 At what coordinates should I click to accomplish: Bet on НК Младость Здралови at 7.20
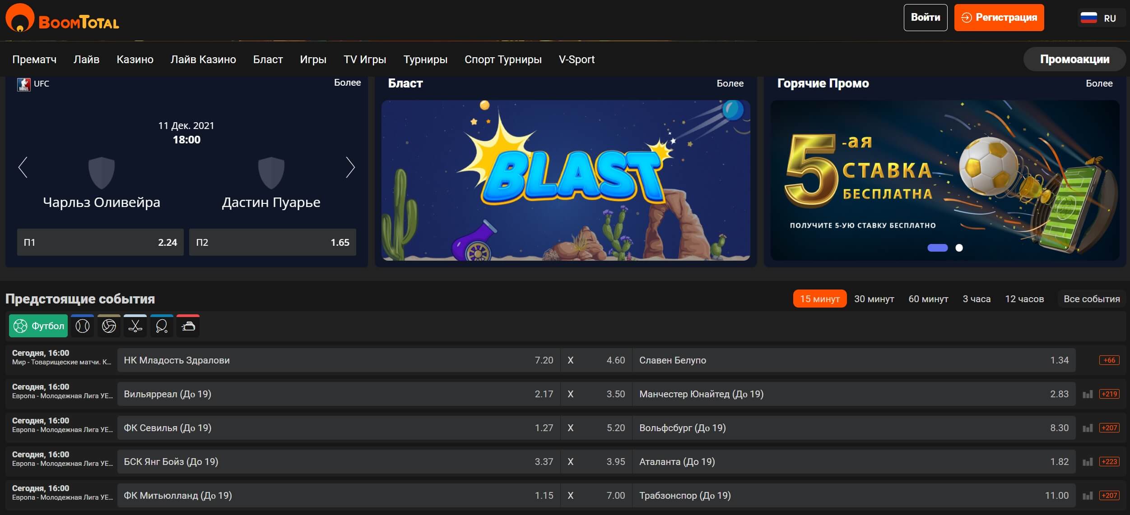pos(339,360)
